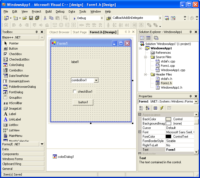Collapse the WindowsApp1 project node
Screen dimensions: 200x178
click(x=140, y=48)
